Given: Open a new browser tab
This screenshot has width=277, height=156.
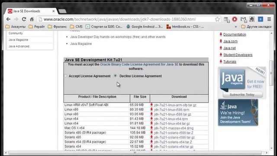Looking at the screenshot, I should (x=62, y=11).
